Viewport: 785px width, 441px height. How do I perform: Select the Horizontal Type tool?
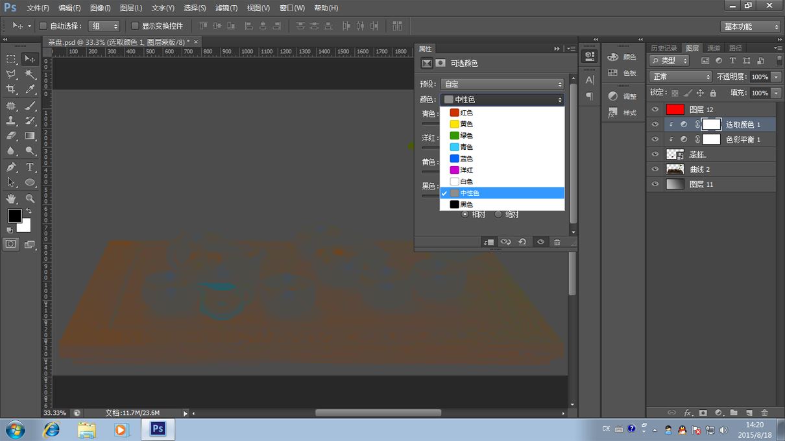tap(30, 167)
